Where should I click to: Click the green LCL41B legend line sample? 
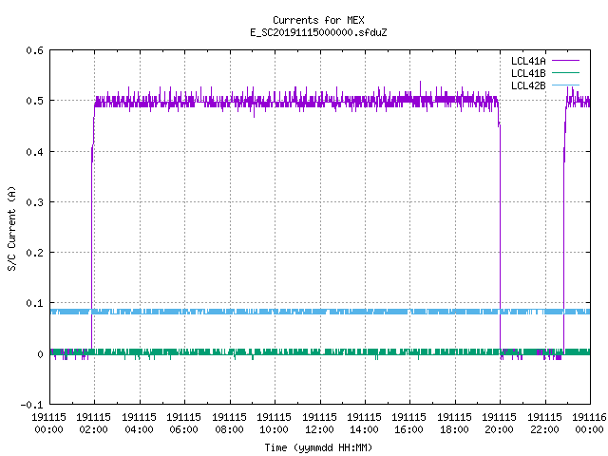565,73
